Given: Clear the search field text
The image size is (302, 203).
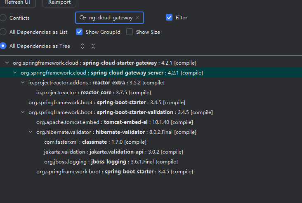Looking at the screenshot, I should (x=137, y=18).
